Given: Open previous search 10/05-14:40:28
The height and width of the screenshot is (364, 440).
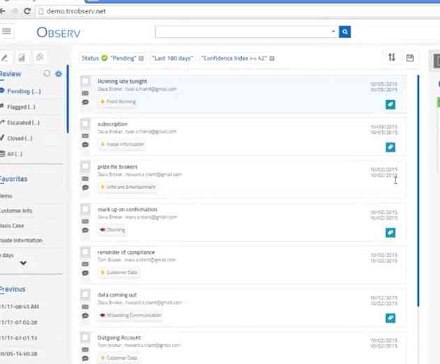Looking at the screenshot, I should [19, 354].
